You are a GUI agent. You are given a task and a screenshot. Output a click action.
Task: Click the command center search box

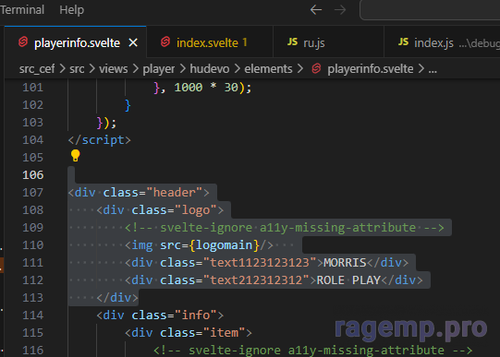pos(430,10)
